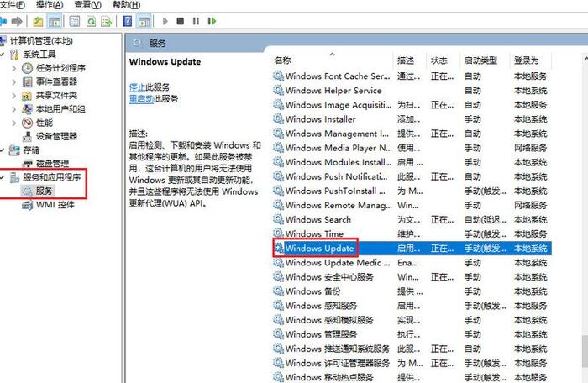Click the gear icon of Windows Helper Service
This screenshot has height=383, width=588.
(278, 91)
